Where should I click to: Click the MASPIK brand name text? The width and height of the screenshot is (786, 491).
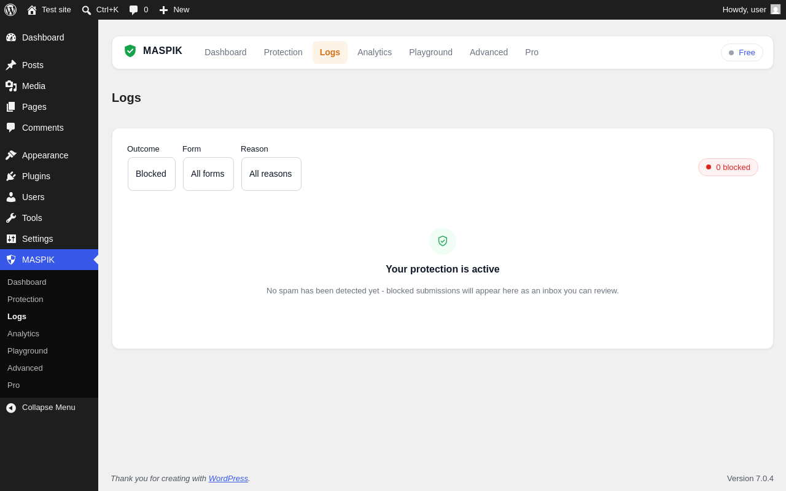(x=163, y=51)
